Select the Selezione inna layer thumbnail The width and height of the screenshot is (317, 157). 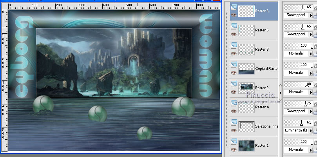coord(246,127)
